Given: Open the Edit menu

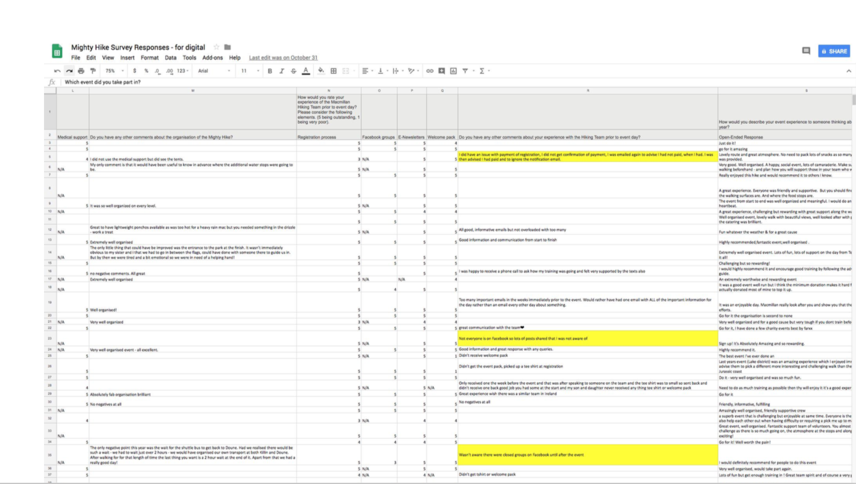Looking at the screenshot, I should pyautogui.click(x=91, y=57).
